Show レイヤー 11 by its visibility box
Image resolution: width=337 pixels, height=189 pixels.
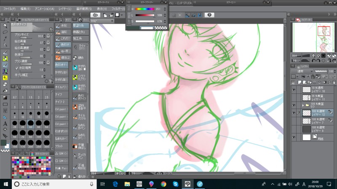point(294,98)
